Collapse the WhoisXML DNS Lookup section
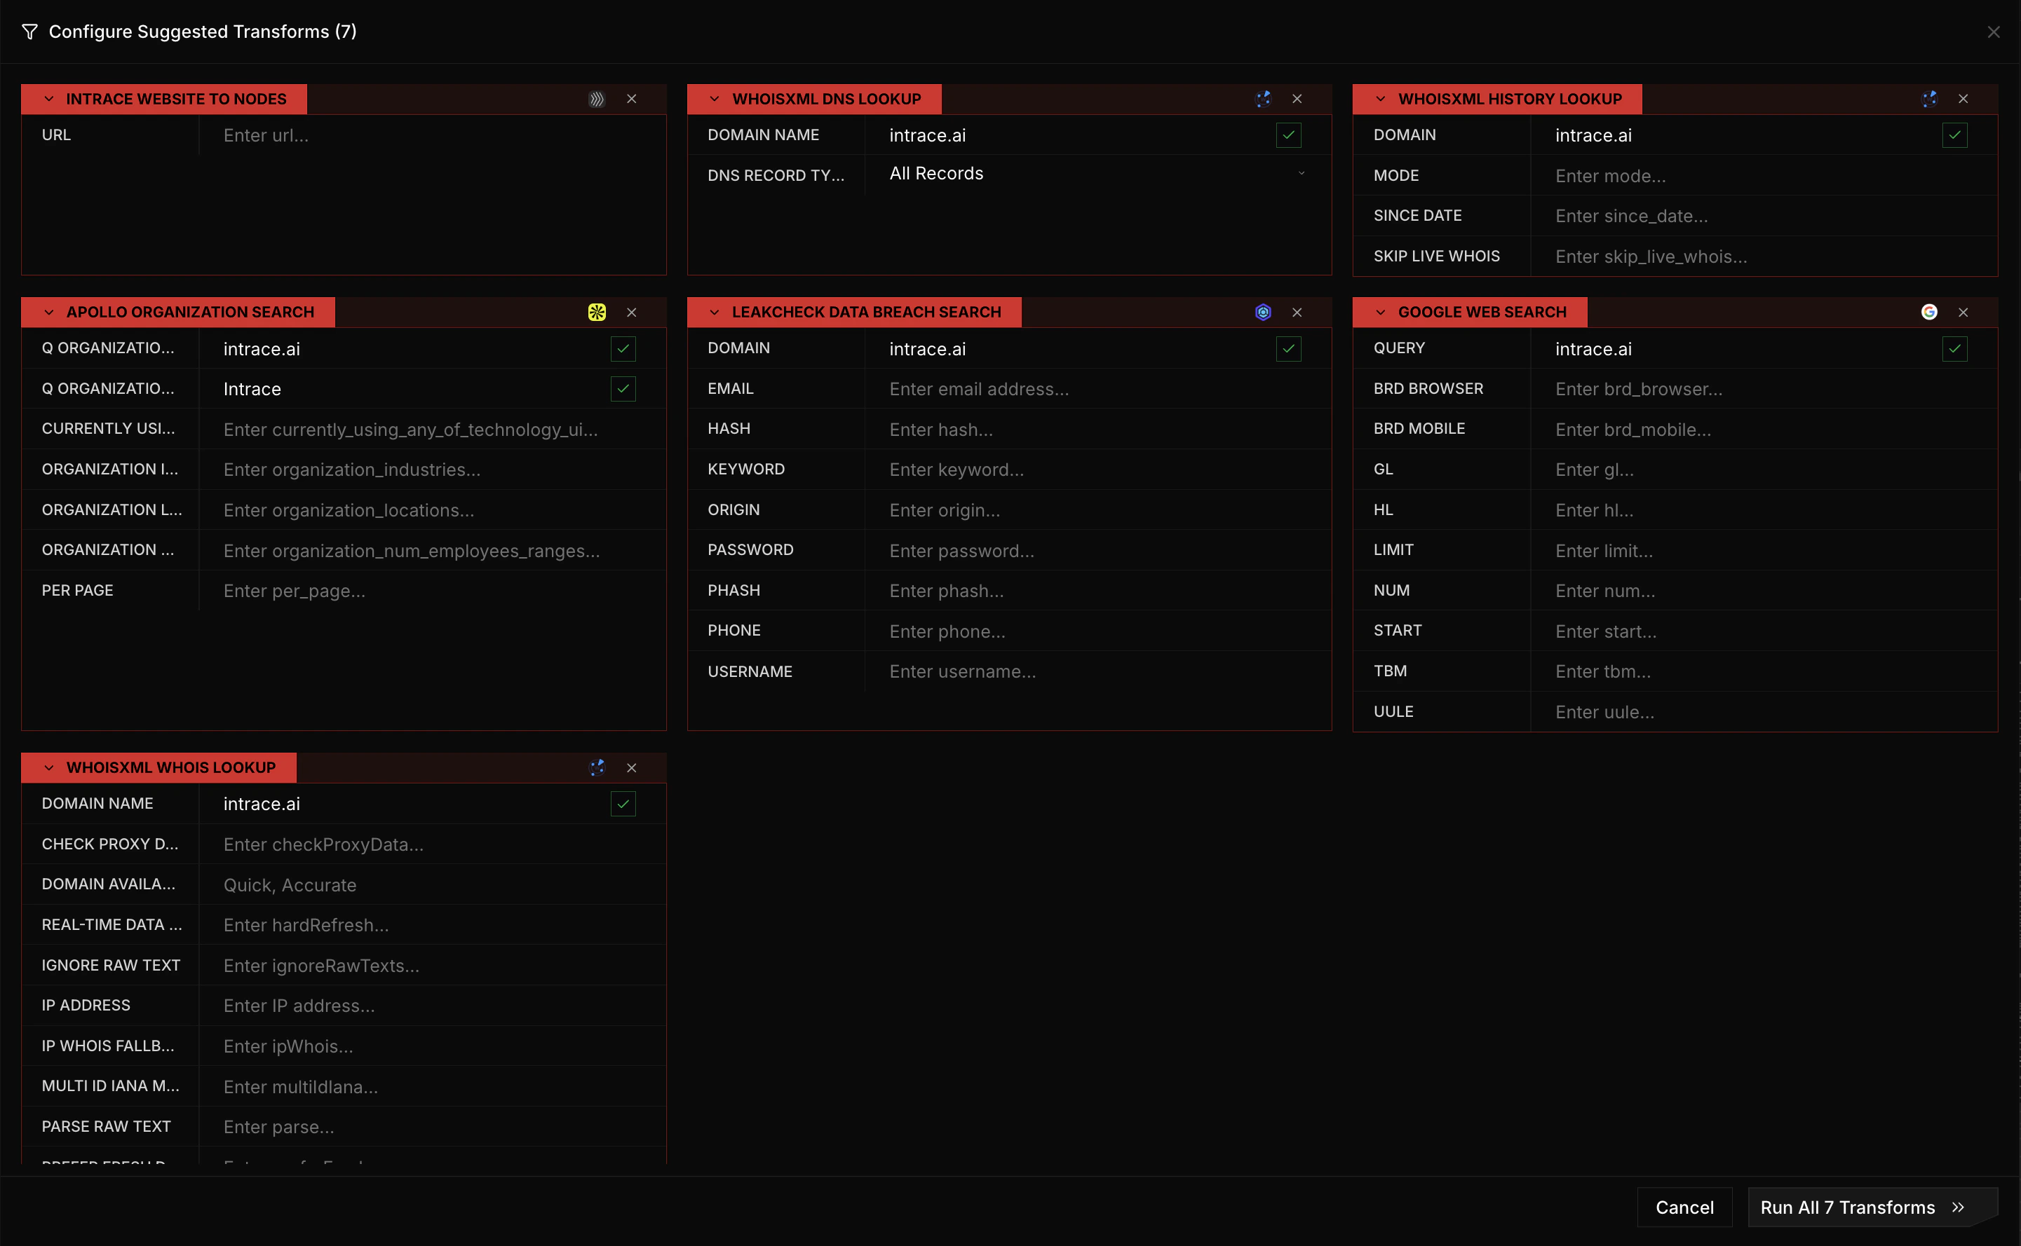Image resolution: width=2021 pixels, height=1246 pixels. pos(715,99)
